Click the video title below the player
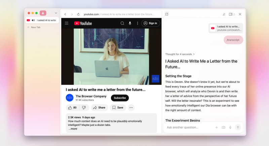Viewport: 269px width, 146px height. [106, 90]
